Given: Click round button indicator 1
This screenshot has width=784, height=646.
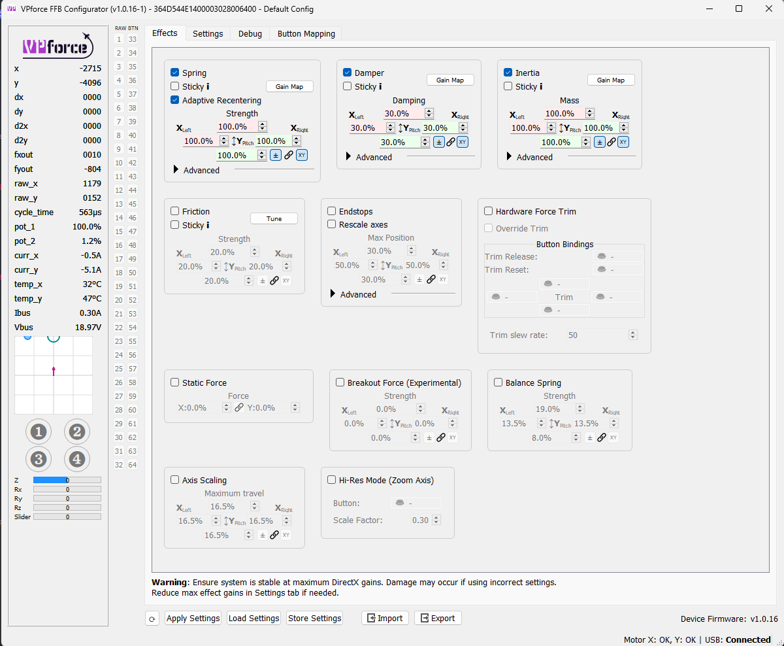Looking at the screenshot, I should click(x=39, y=432).
